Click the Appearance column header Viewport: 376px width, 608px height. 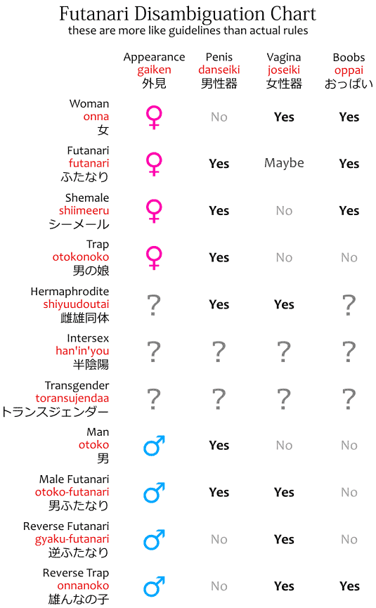[155, 57]
